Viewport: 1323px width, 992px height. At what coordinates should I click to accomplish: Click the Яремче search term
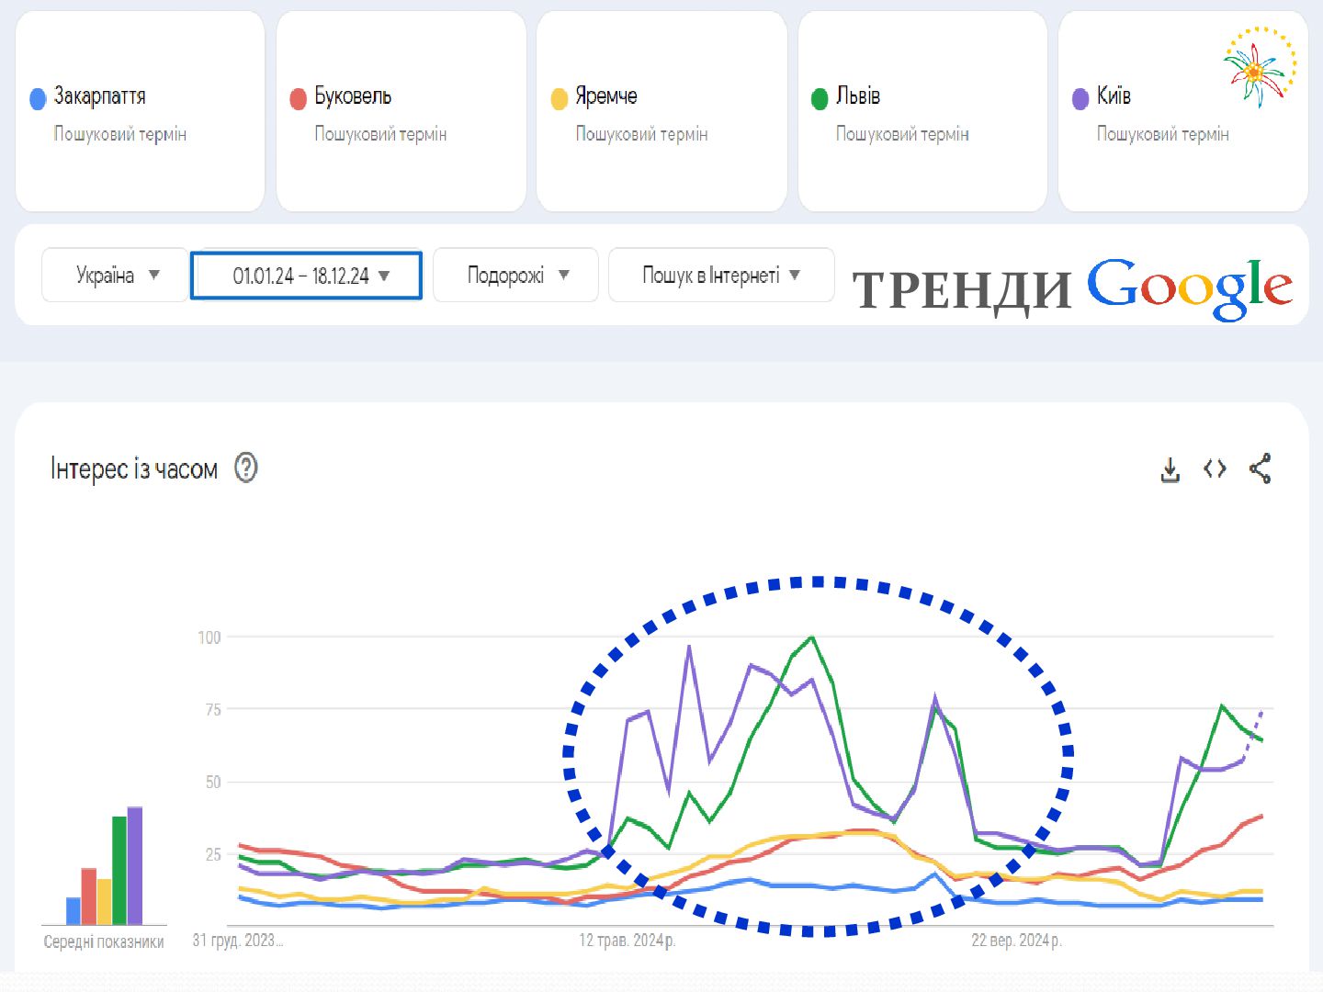point(605,96)
